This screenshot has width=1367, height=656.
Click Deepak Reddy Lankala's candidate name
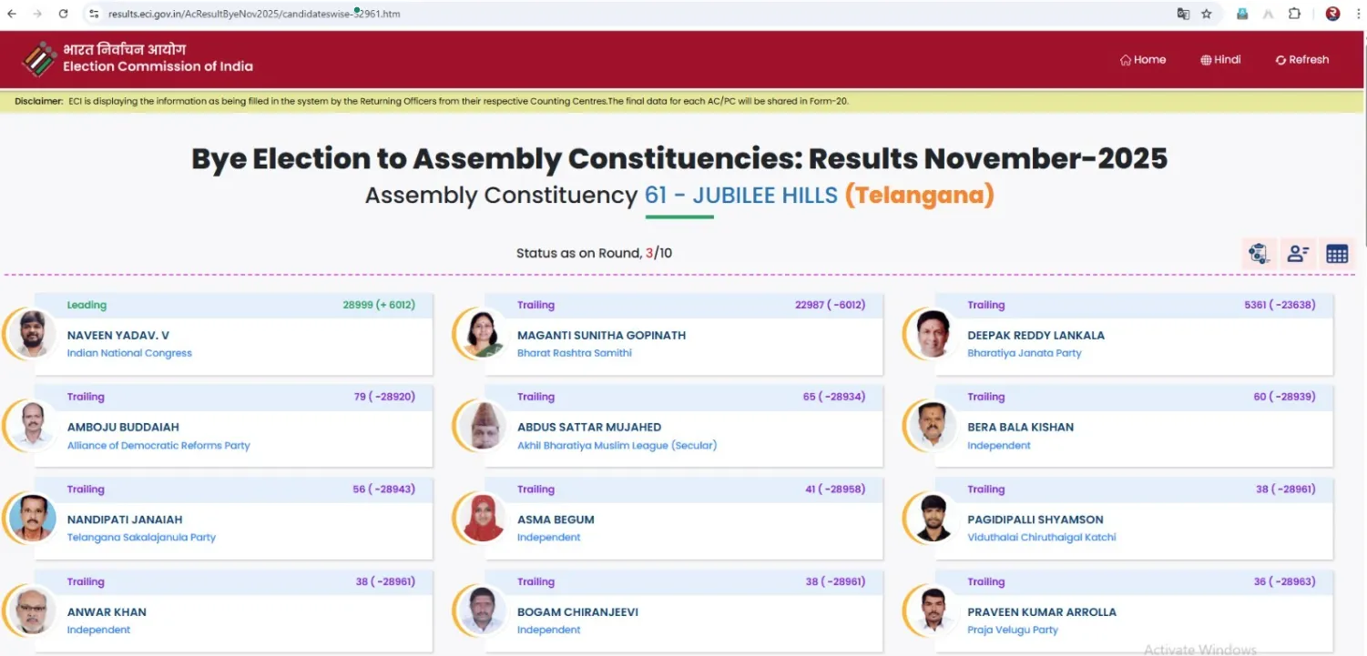click(1035, 335)
